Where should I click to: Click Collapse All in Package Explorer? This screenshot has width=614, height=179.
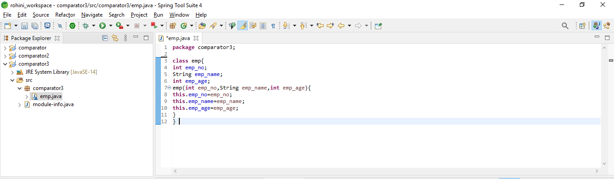(x=105, y=38)
